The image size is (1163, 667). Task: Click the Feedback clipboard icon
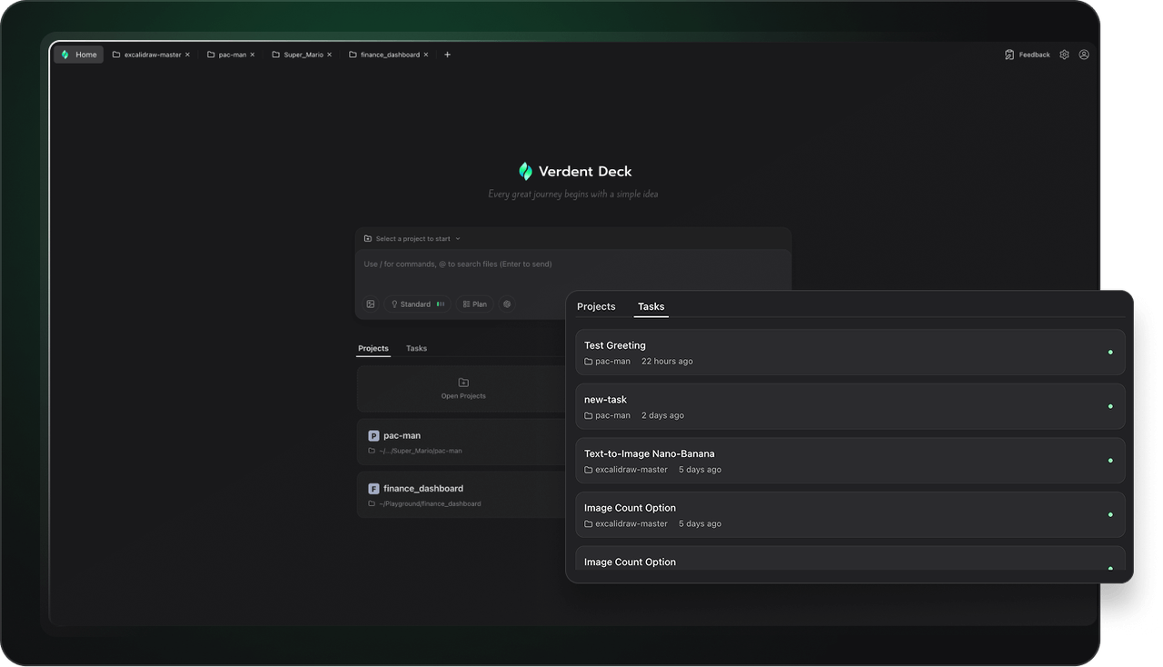pyautogui.click(x=1009, y=55)
